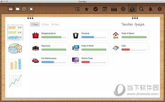Open the task list icon

tap(77, 9)
